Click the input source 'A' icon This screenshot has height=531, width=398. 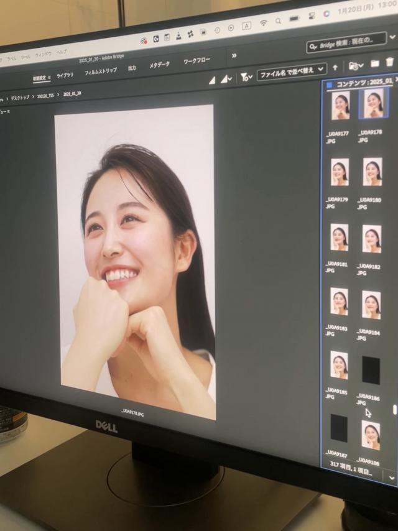pos(246,25)
